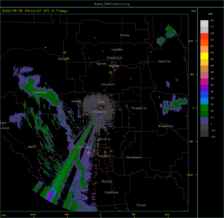Select the 10 dBZ slate-blue legend color
Viewport: 224px width, 218px height.
pos(204,121)
